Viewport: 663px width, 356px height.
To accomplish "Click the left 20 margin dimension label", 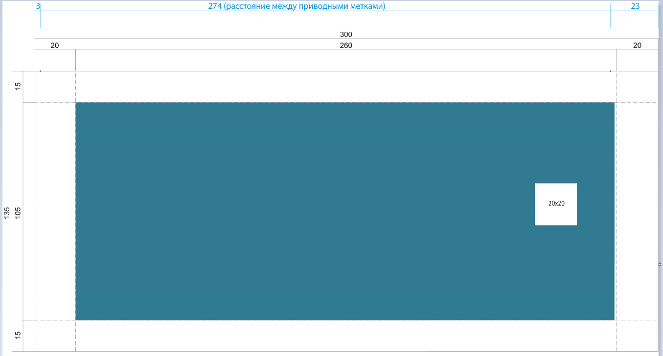I will (x=55, y=45).
